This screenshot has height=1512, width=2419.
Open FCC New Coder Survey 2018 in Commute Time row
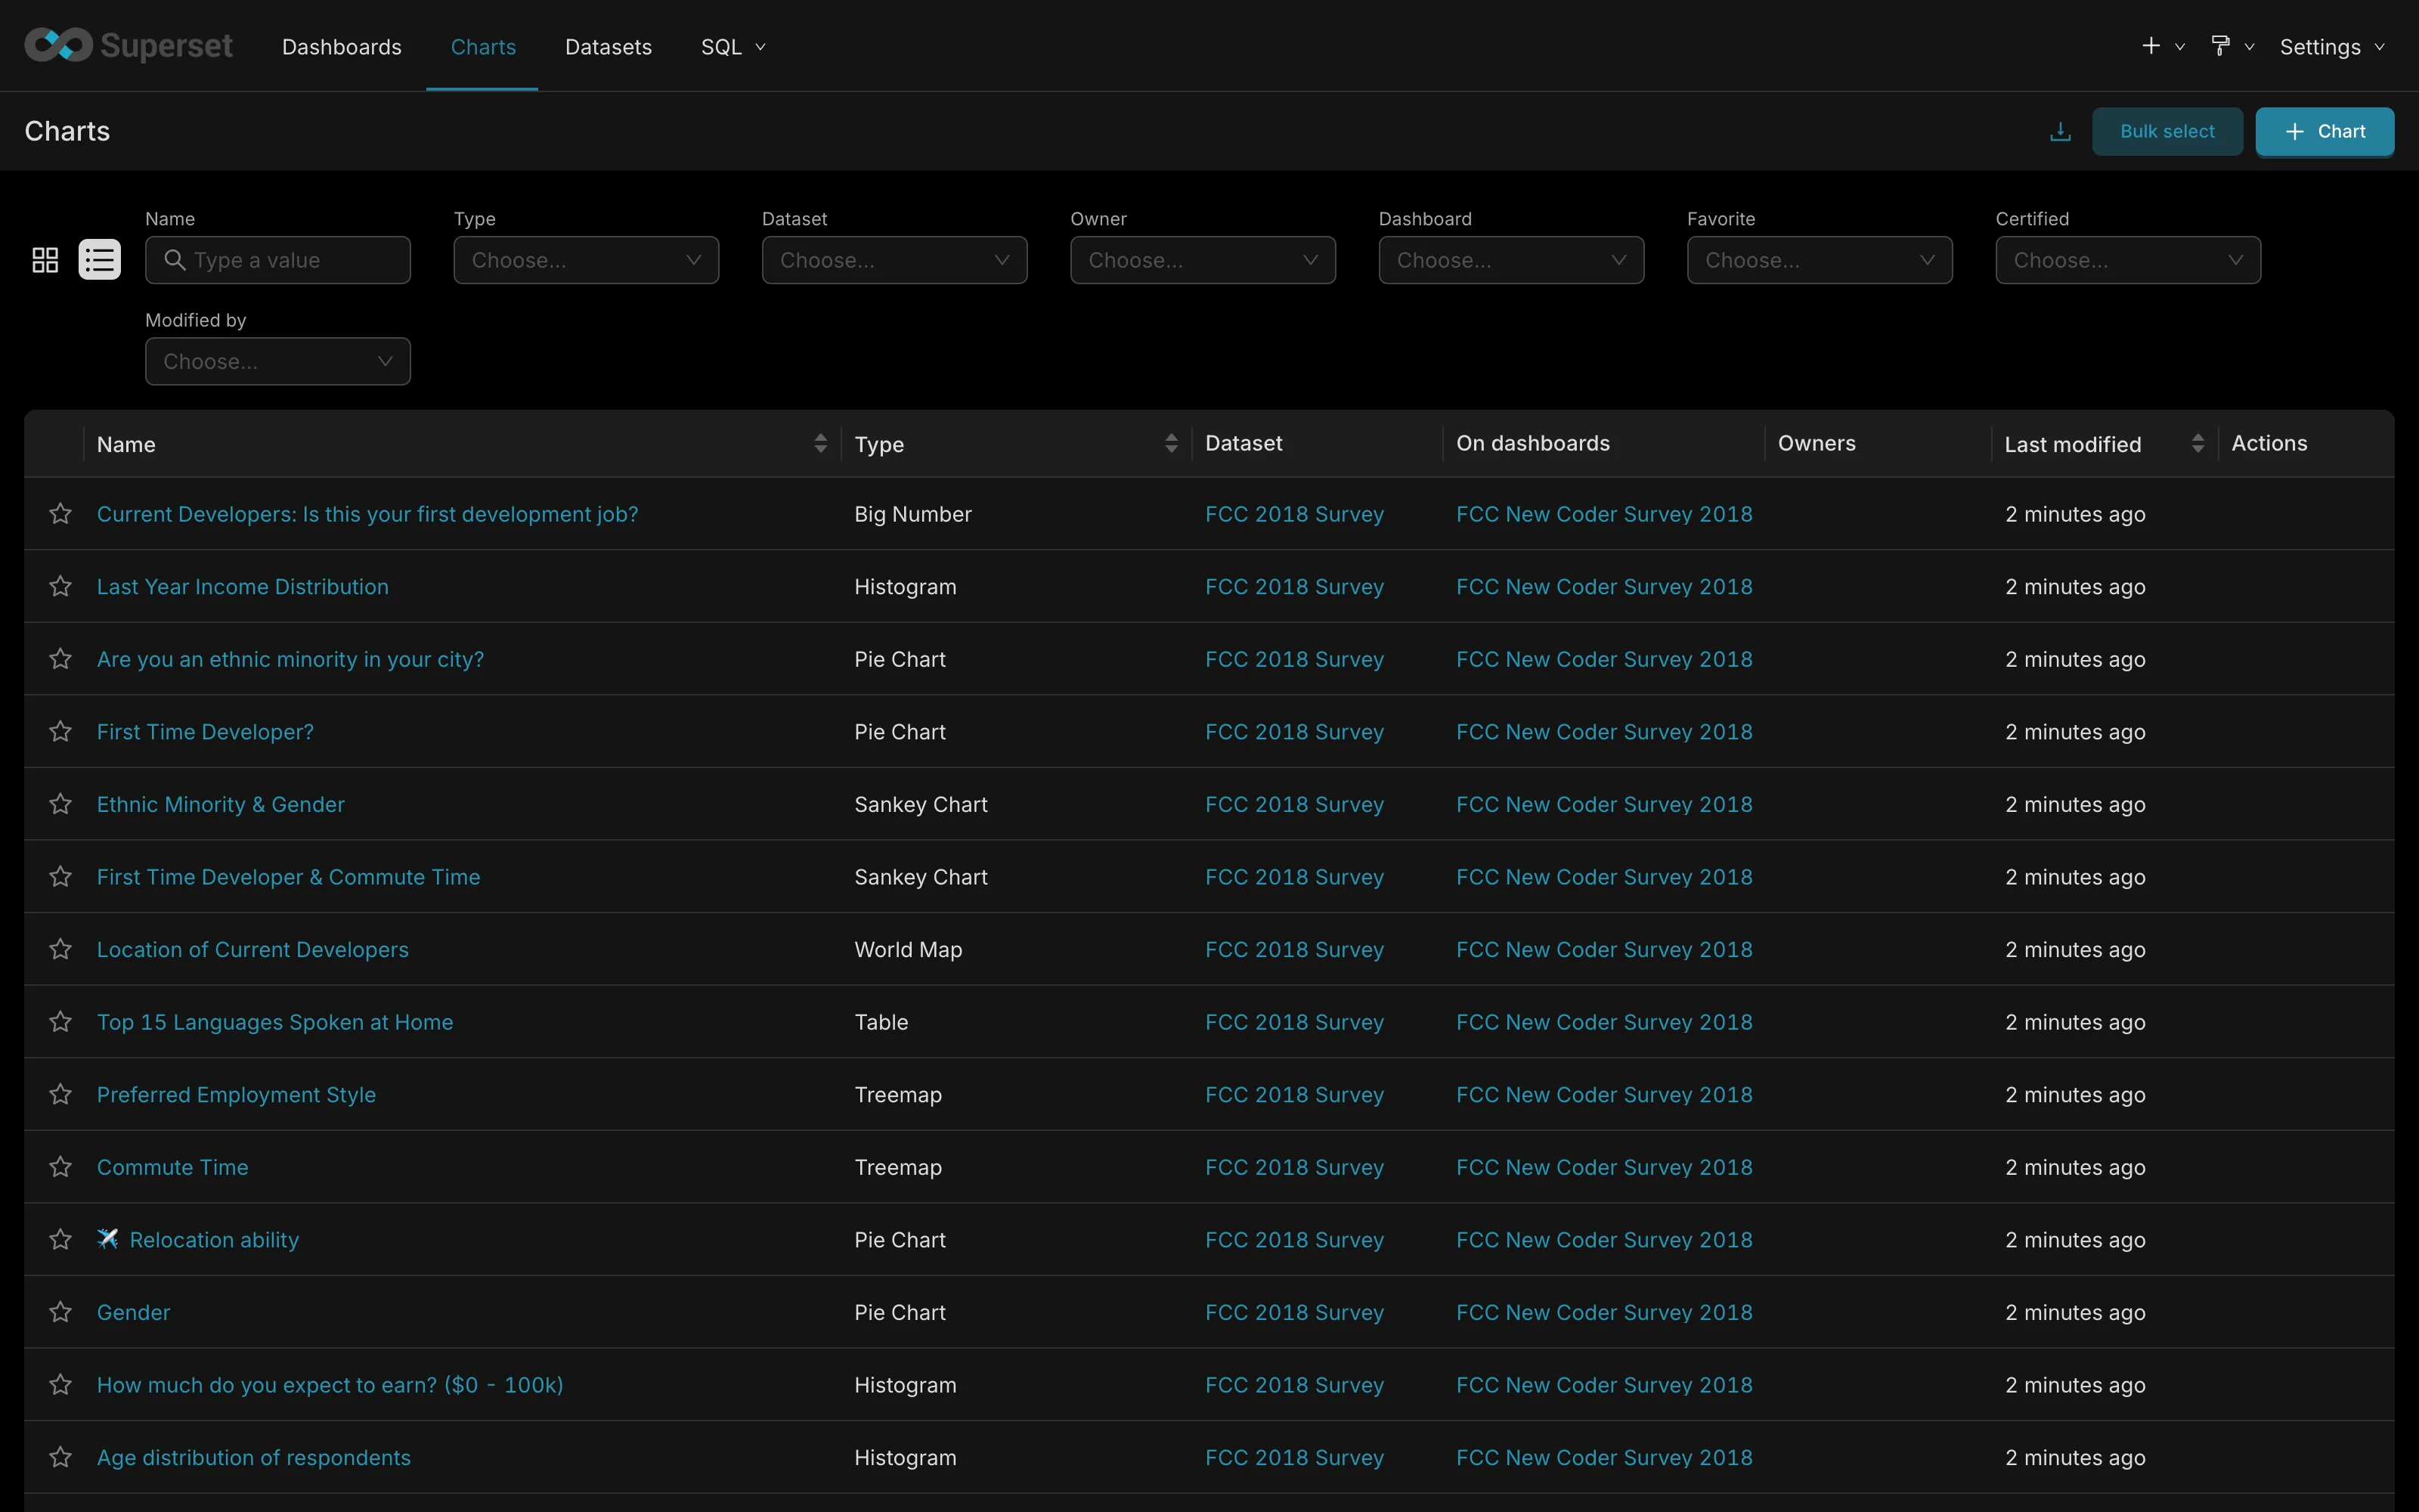[x=1604, y=1167]
